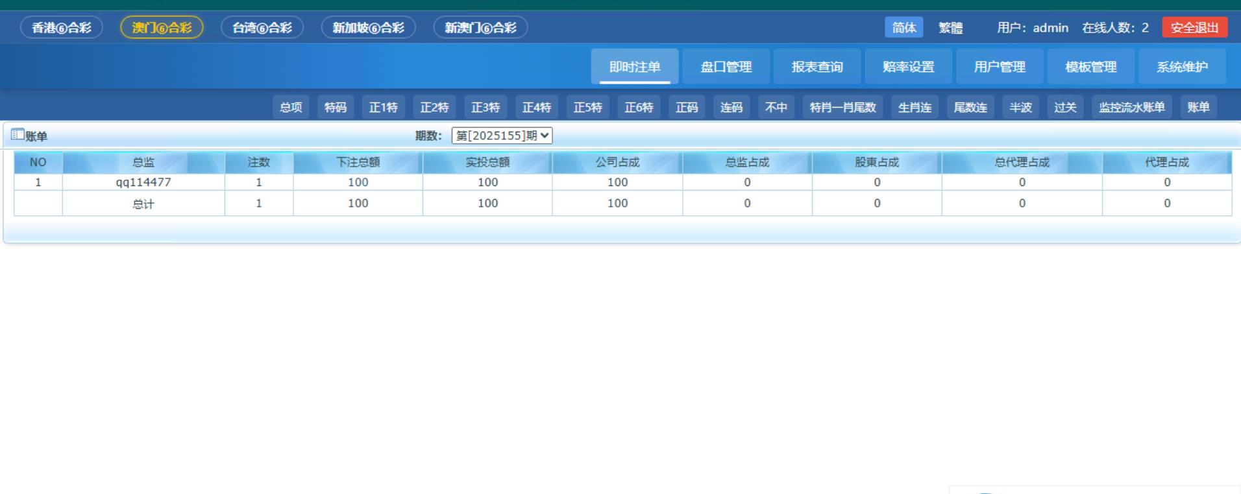The height and width of the screenshot is (494, 1241).
Task: Switch to 香港六合彩 lottery
Action: [62, 27]
